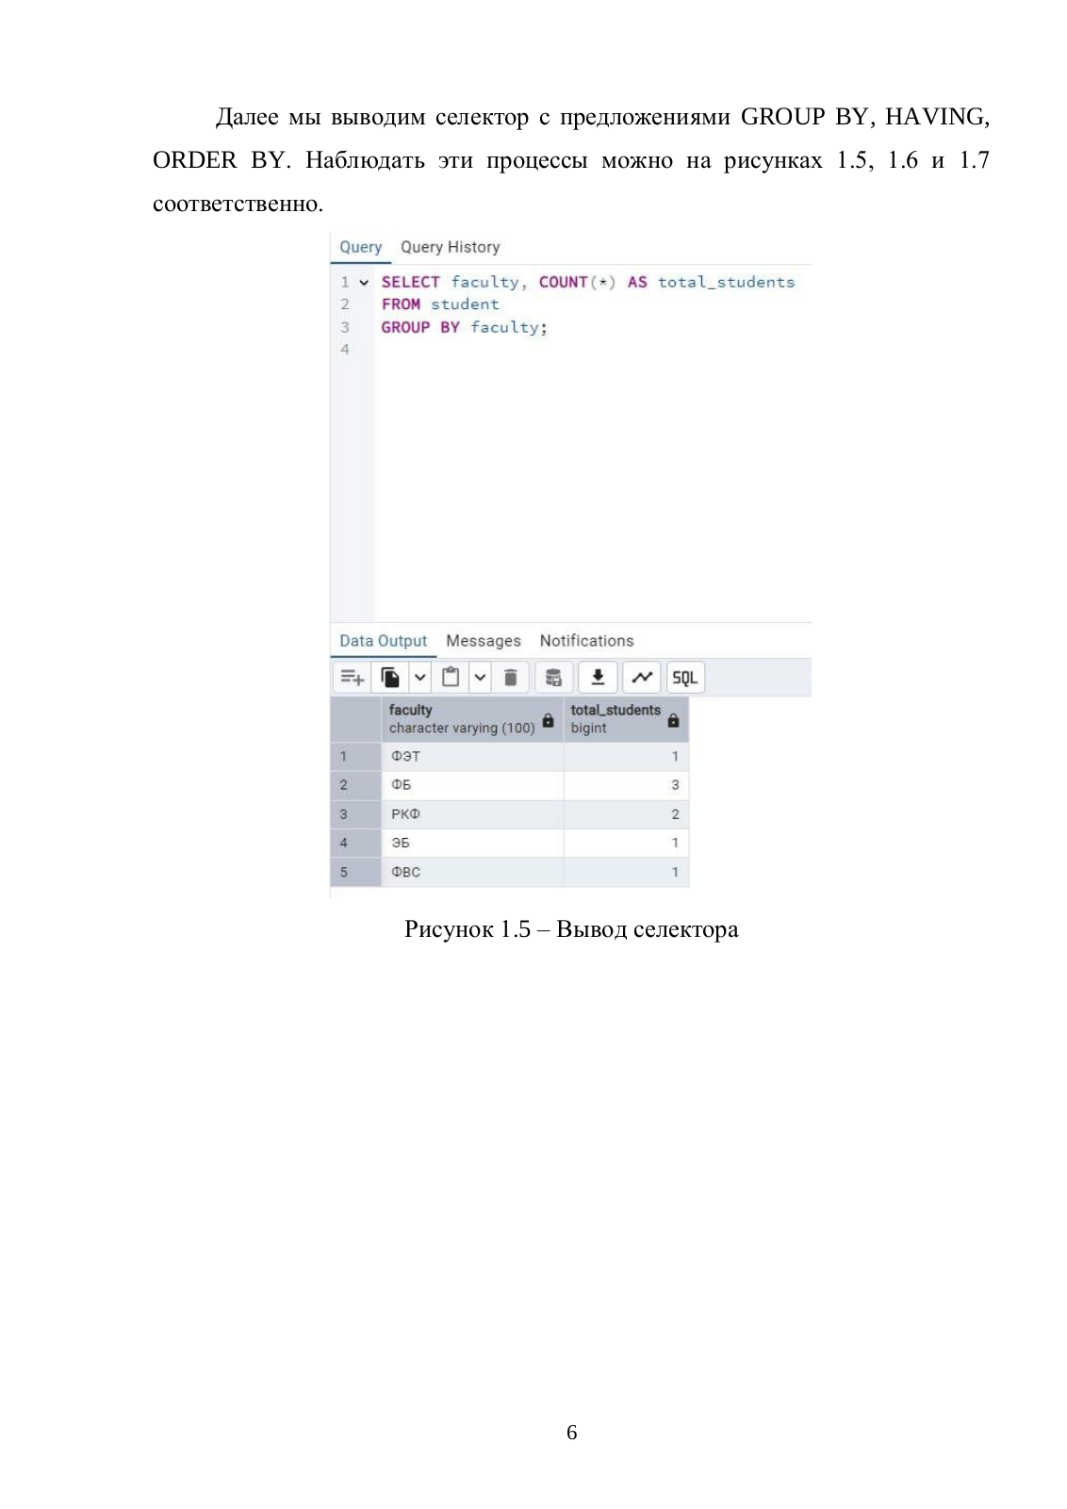Click the Copy icon in the data toolbar
Viewport: 1067px width, 1509px height.
pos(390,678)
